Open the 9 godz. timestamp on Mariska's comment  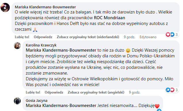[129, 37]
